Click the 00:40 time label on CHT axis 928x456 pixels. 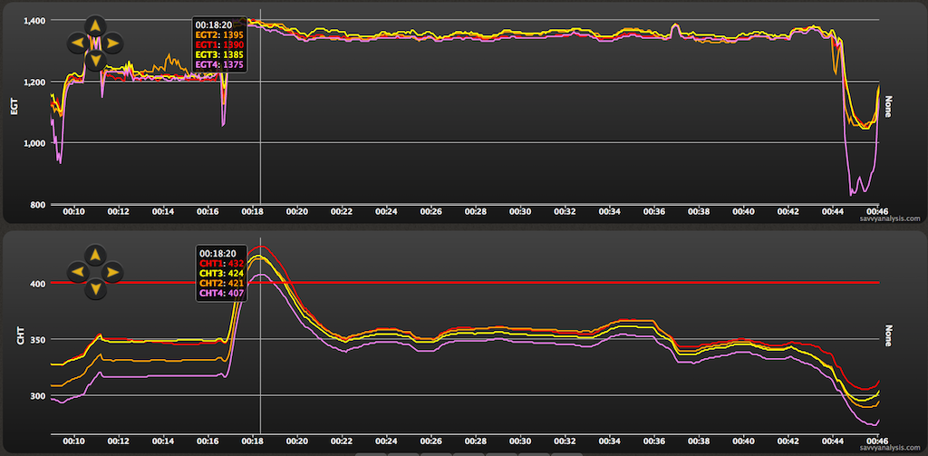tap(742, 441)
